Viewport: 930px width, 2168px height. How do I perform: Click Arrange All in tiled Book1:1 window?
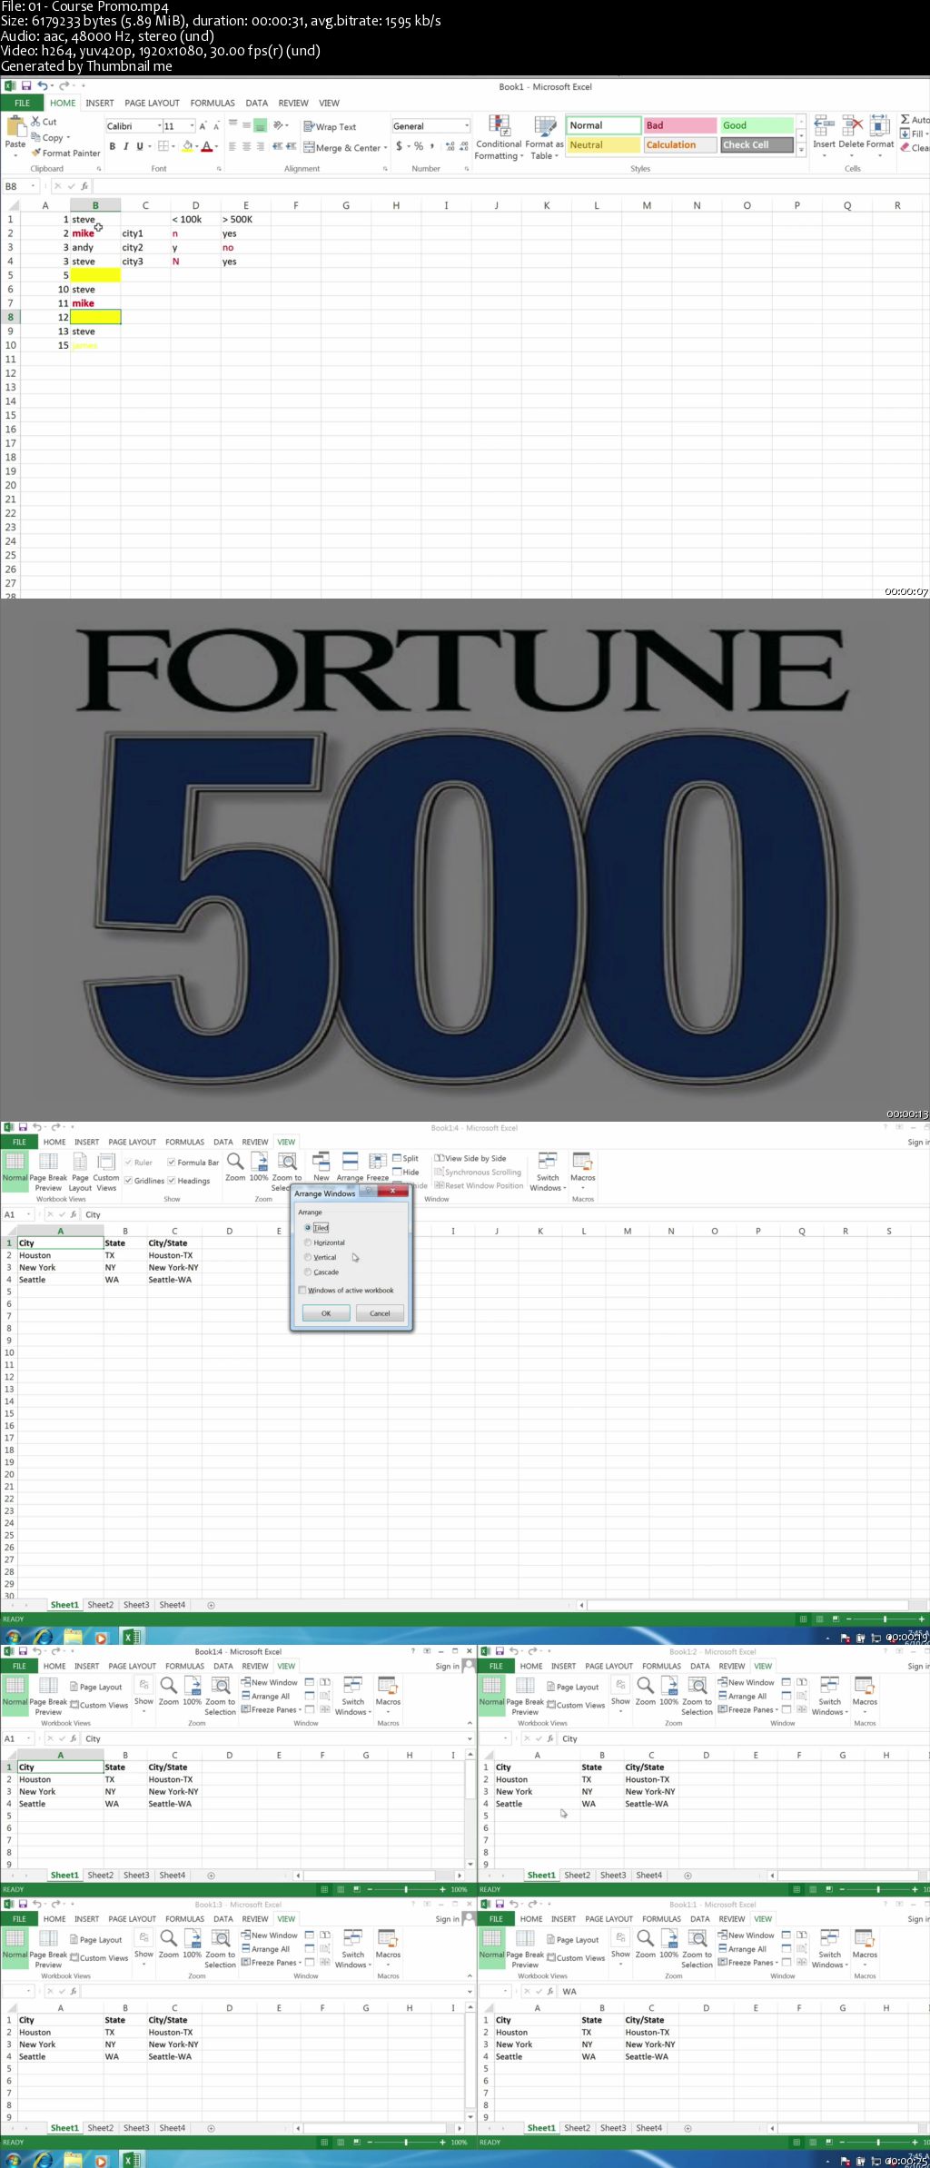(x=742, y=1949)
